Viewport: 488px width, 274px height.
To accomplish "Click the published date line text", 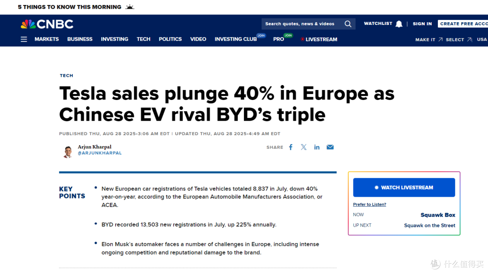I will [169, 133].
